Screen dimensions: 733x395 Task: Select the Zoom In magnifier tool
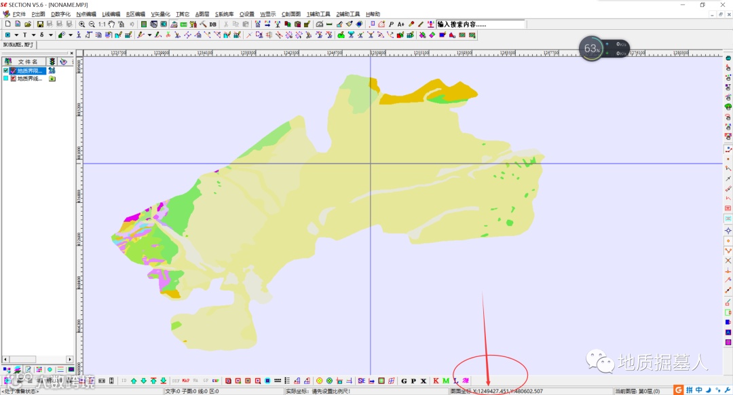click(x=82, y=24)
